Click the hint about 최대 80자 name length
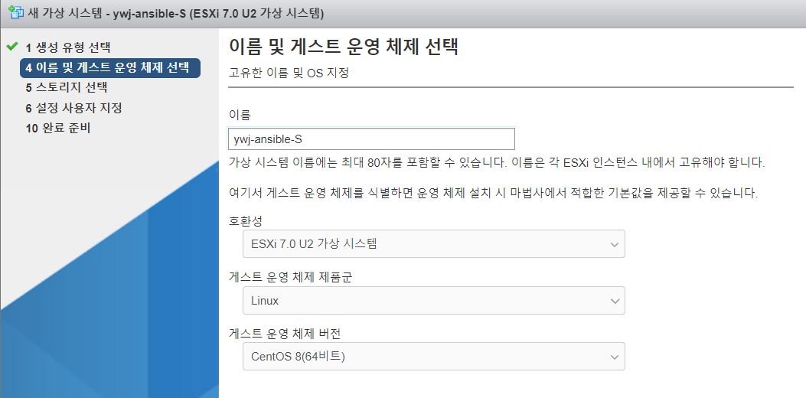This screenshot has height=398, width=806. click(x=497, y=165)
